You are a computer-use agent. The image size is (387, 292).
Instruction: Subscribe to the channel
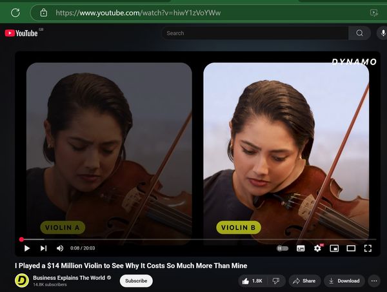click(136, 280)
